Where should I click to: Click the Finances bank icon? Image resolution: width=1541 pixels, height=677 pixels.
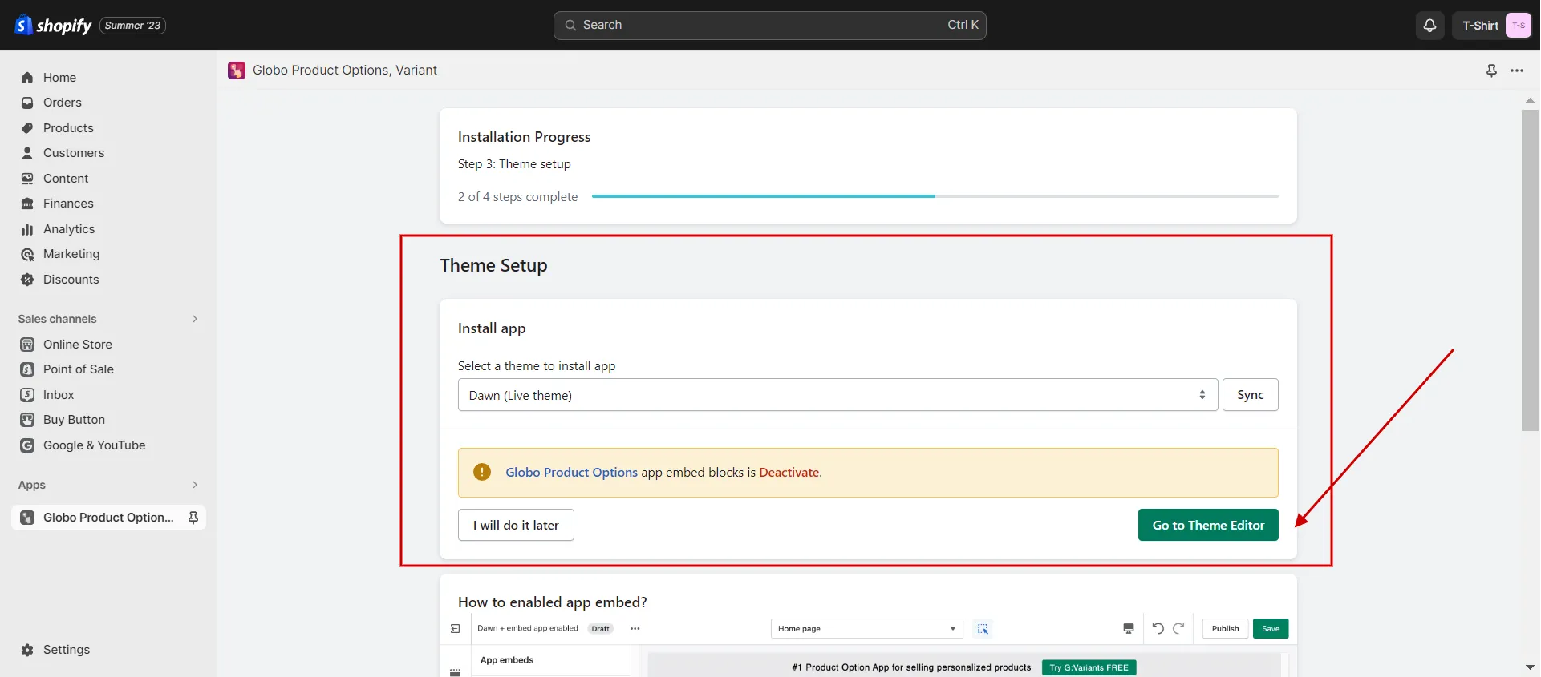click(x=27, y=204)
